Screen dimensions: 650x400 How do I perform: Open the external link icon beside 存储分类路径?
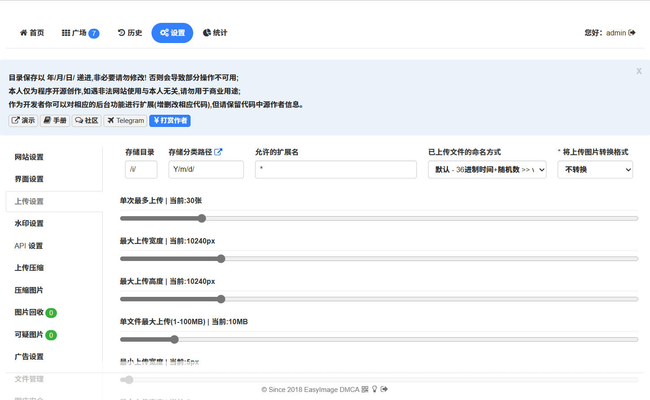(218, 152)
